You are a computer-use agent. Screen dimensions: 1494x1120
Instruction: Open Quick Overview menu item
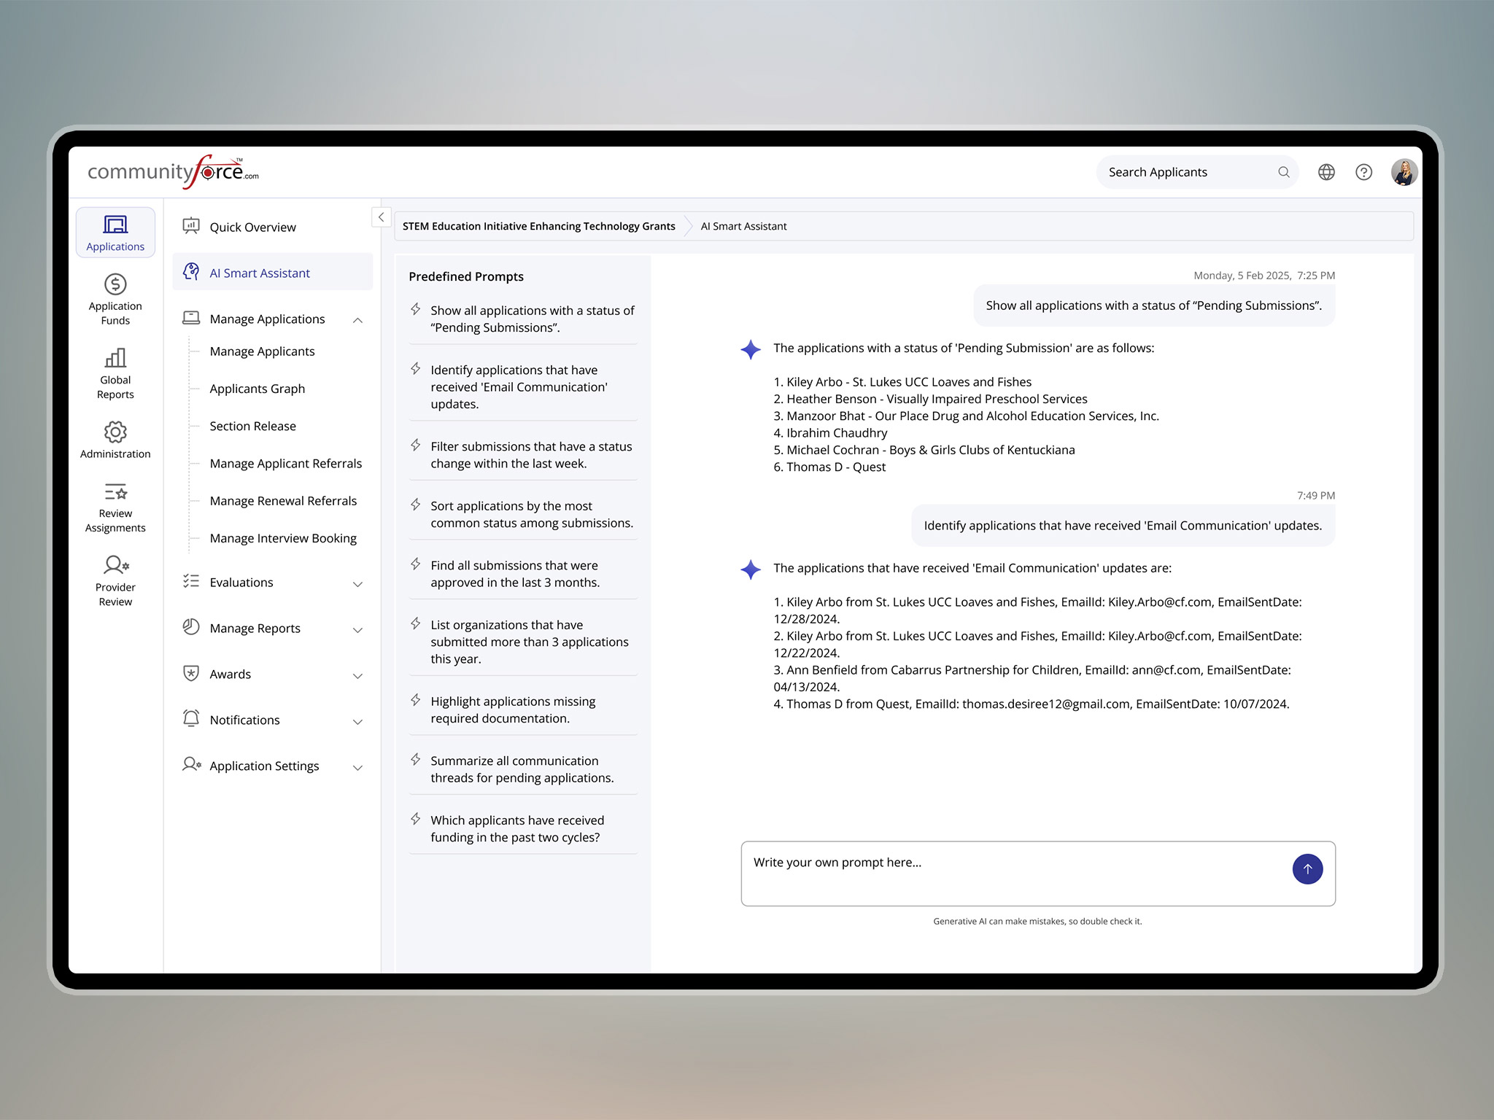252,227
